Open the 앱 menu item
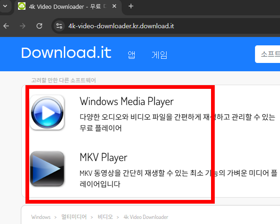 point(131,55)
